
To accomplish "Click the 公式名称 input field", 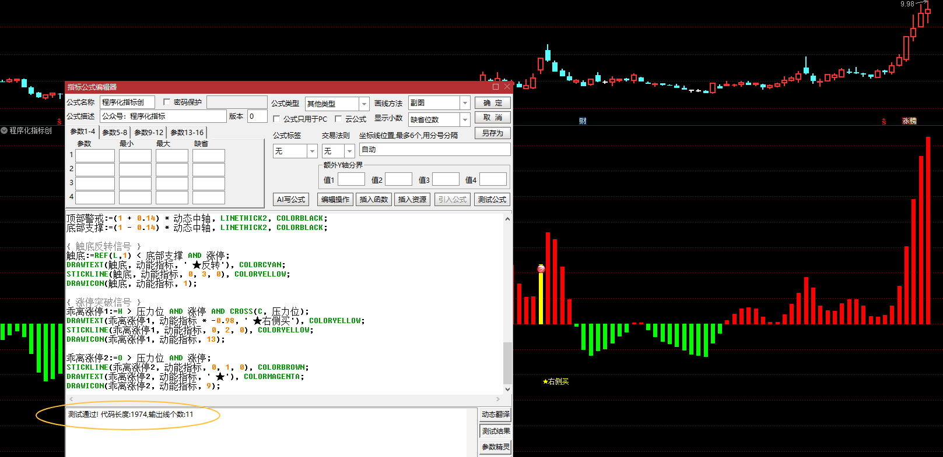I will click(x=127, y=102).
